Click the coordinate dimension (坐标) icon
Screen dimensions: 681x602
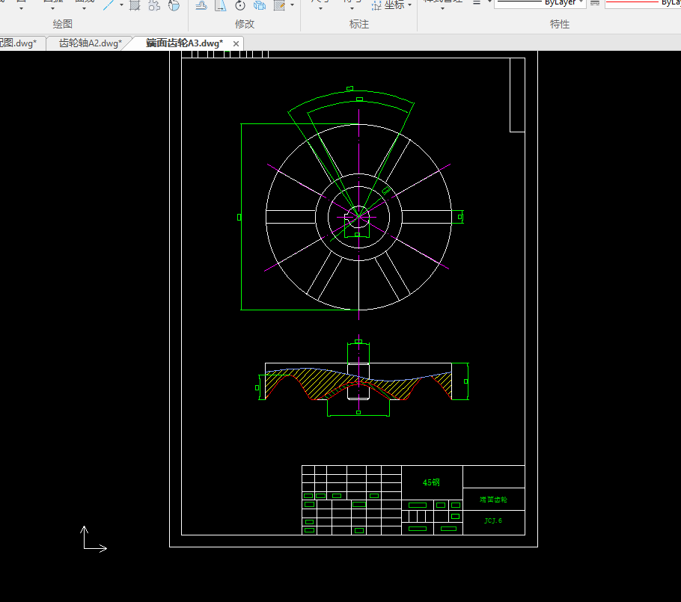[376, 5]
